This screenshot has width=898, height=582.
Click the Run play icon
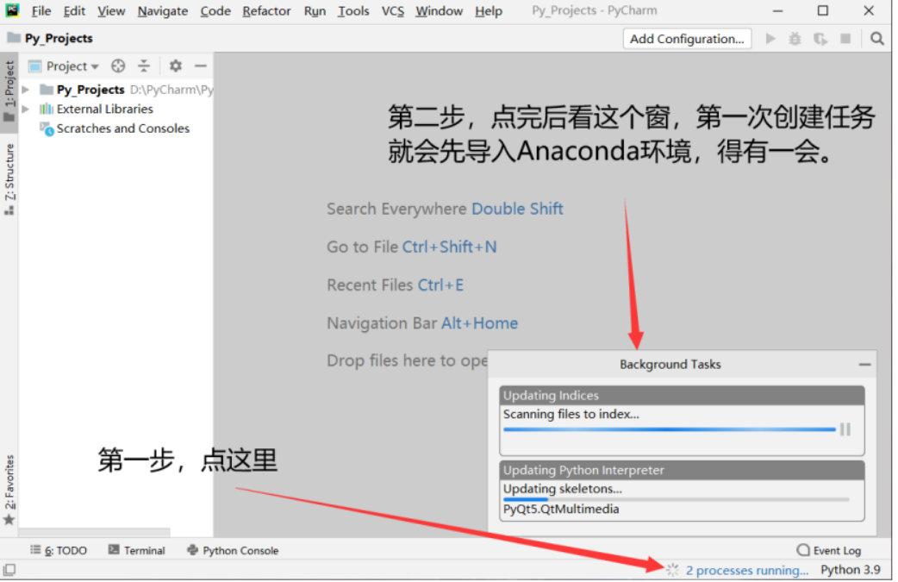pos(770,39)
